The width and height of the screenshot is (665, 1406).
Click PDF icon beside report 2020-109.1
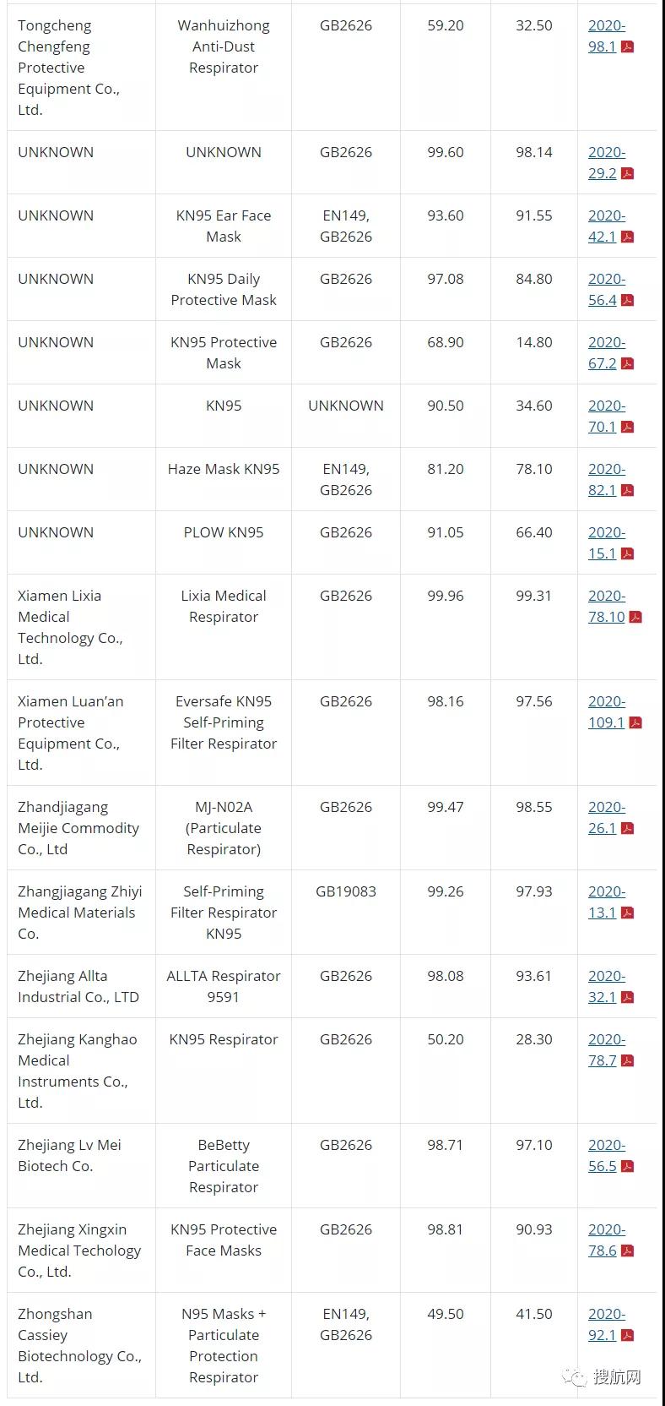tap(635, 723)
